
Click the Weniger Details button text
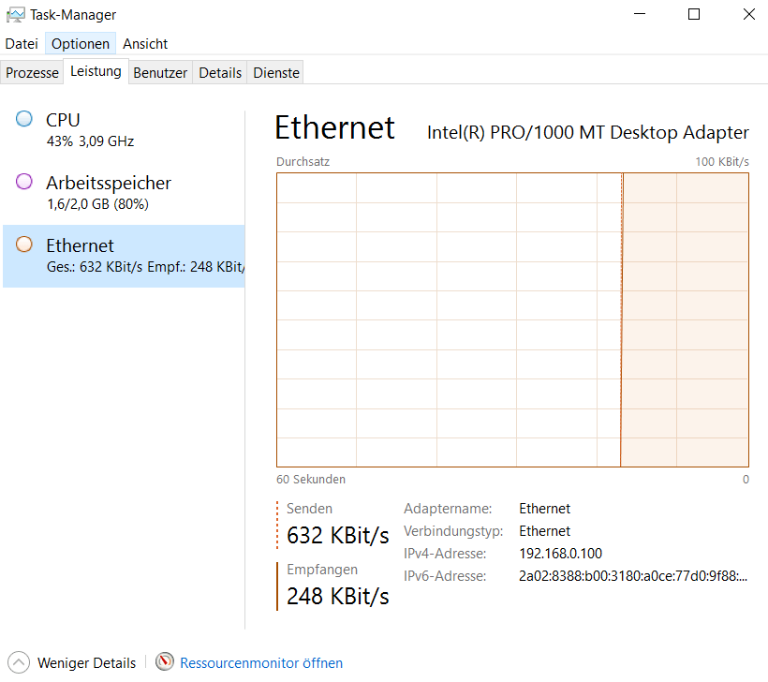coord(86,662)
